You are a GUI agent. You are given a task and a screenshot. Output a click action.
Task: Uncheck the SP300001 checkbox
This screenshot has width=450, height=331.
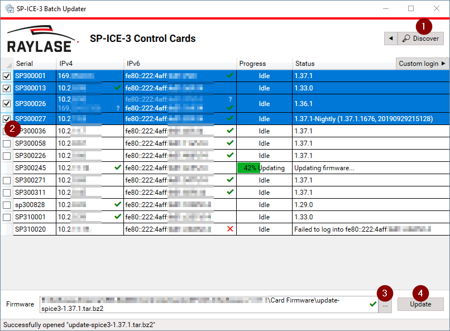(x=7, y=76)
